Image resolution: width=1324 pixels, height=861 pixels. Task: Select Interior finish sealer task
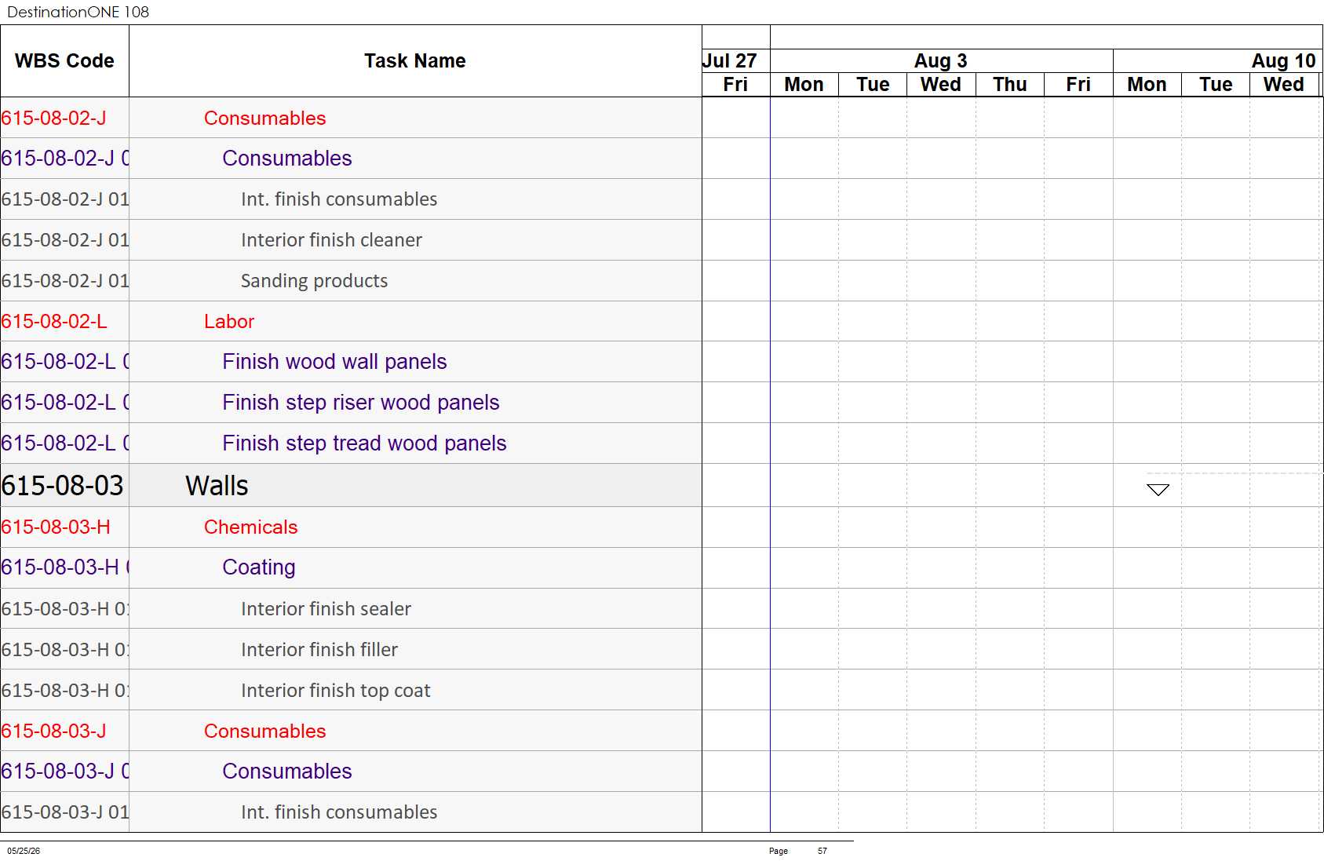click(x=326, y=609)
